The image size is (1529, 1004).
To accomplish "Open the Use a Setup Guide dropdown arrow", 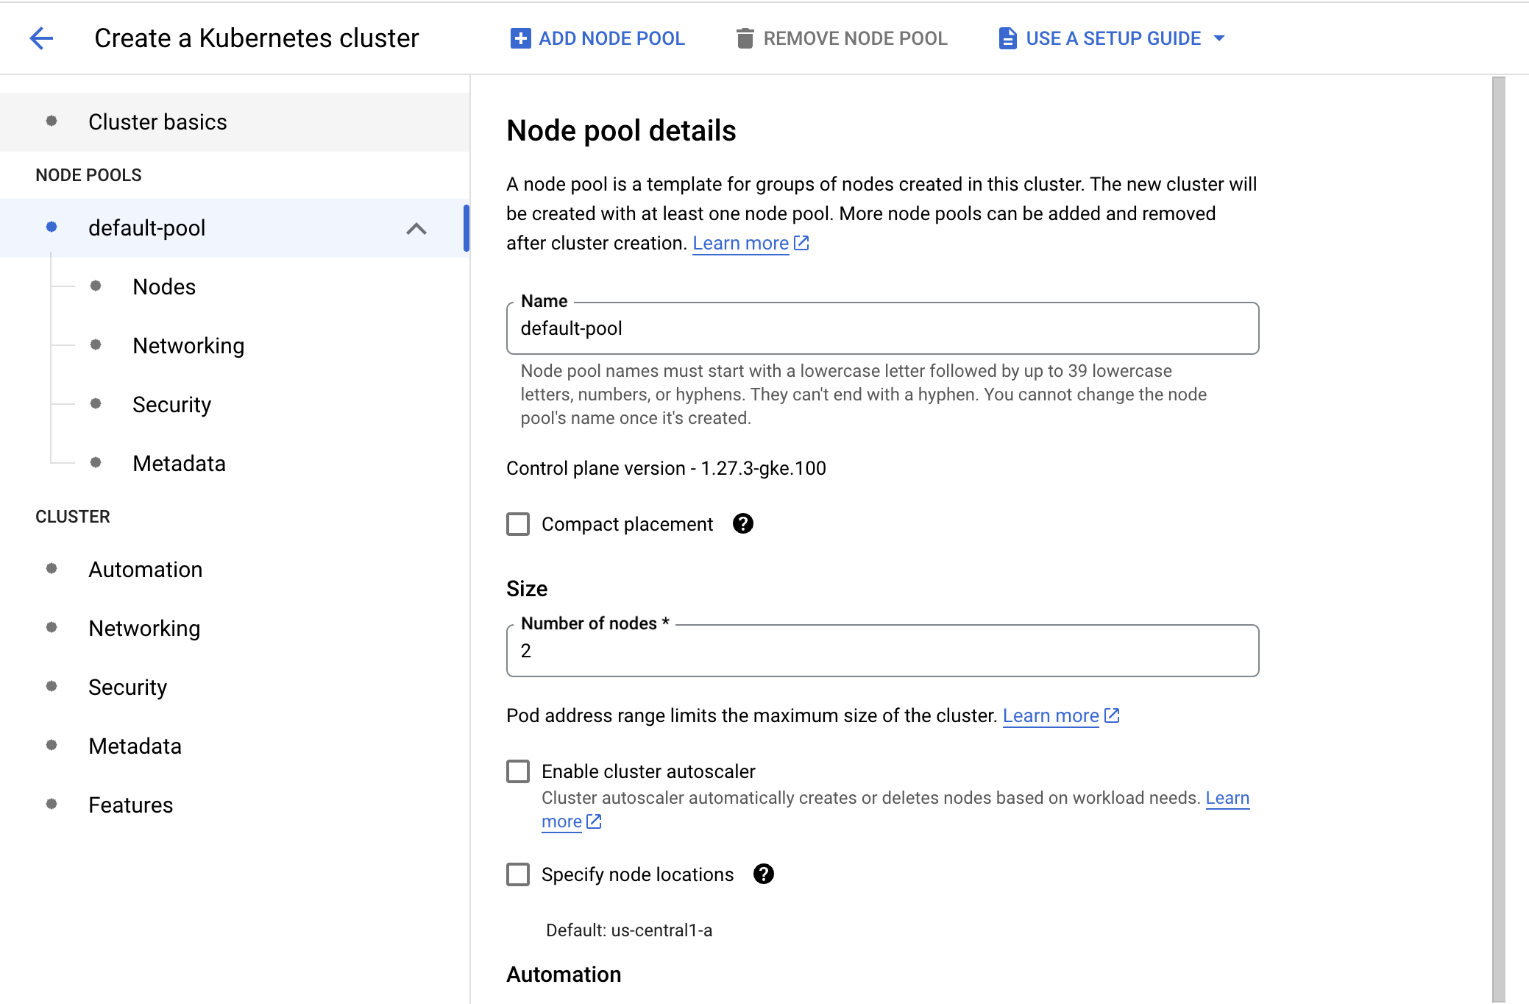I will pyautogui.click(x=1219, y=38).
